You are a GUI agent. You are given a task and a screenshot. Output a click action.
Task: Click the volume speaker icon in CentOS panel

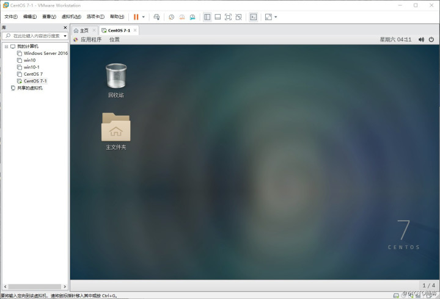pos(421,40)
